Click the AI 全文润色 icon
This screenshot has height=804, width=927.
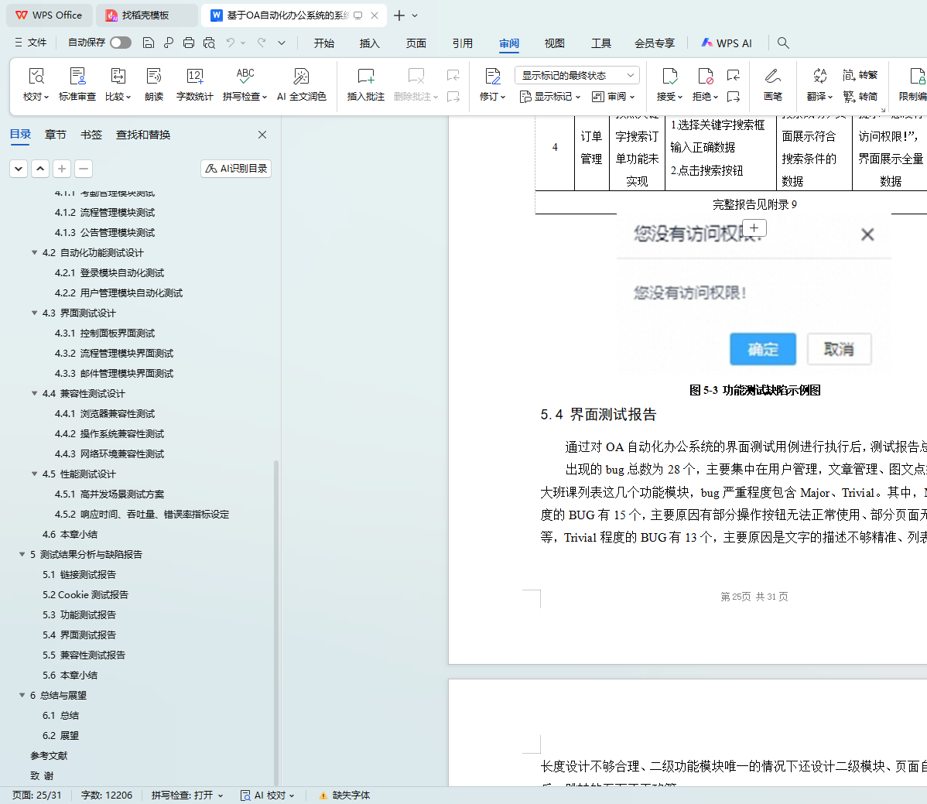tap(301, 77)
